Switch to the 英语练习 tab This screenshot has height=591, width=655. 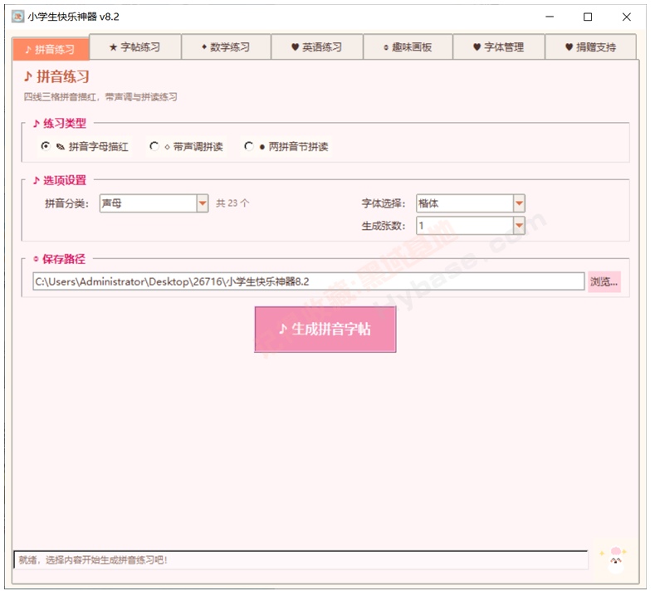pyautogui.click(x=317, y=46)
